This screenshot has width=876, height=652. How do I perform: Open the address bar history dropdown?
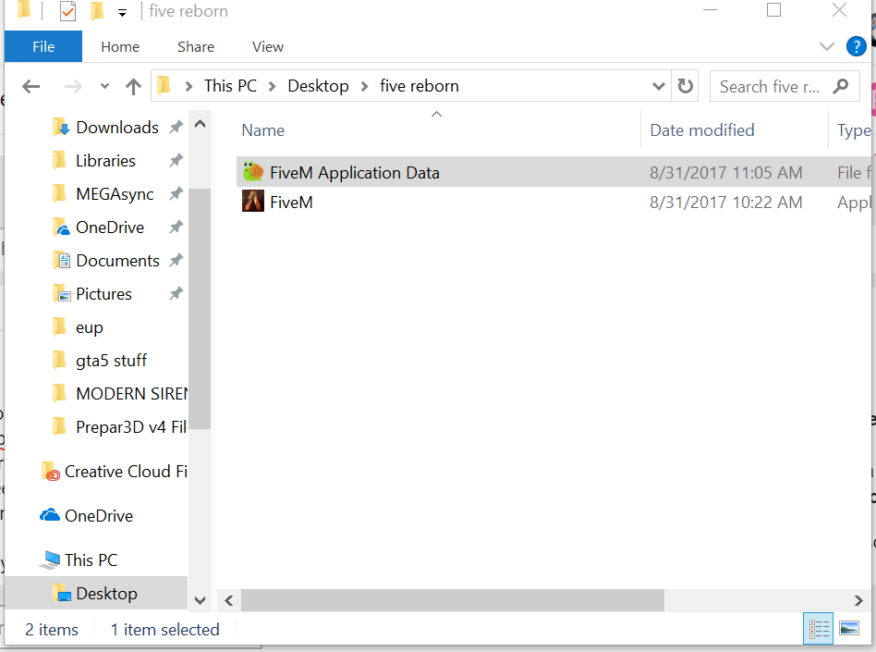point(659,86)
